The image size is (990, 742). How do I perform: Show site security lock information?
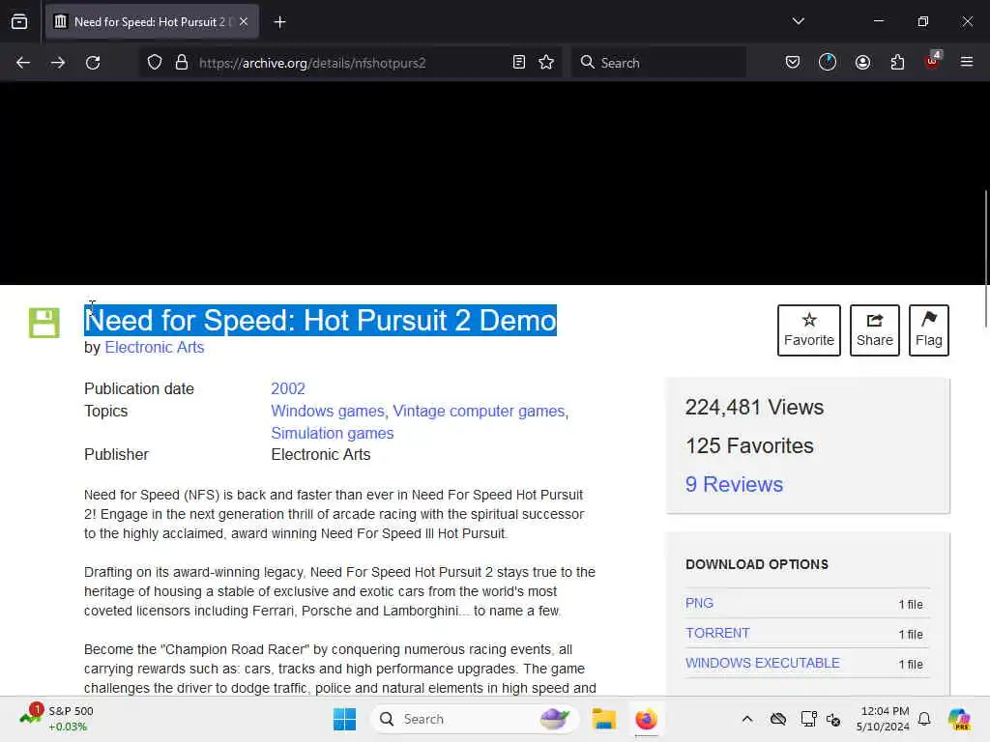pyautogui.click(x=182, y=63)
